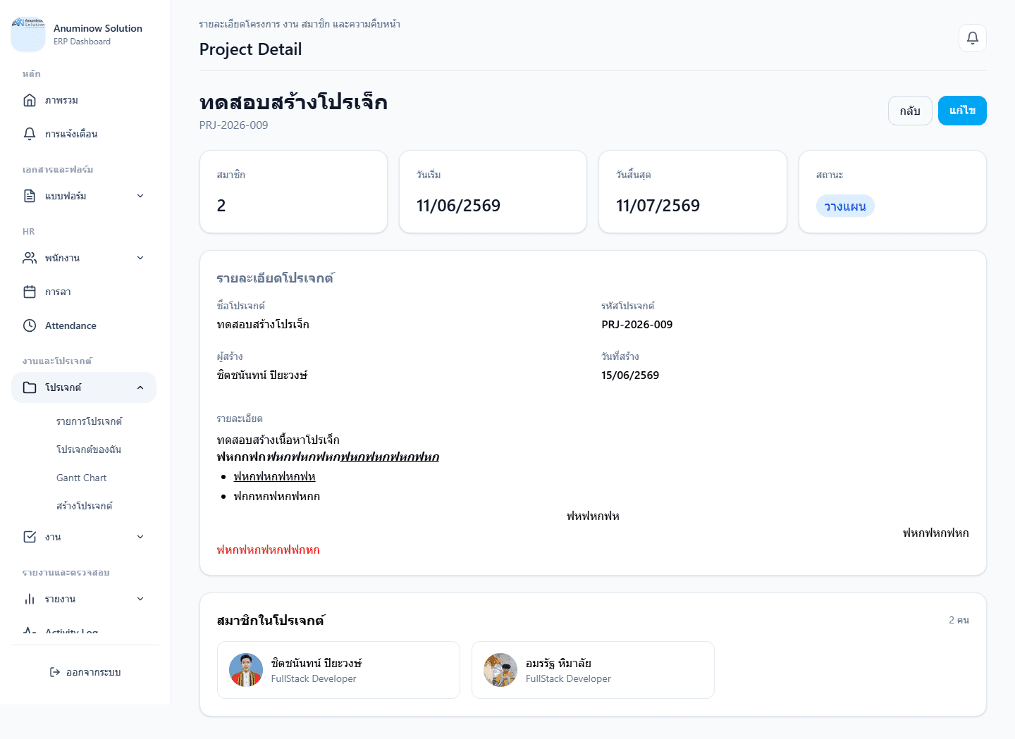
Task: Expand the งาน menu chevron
Action: pos(140,537)
